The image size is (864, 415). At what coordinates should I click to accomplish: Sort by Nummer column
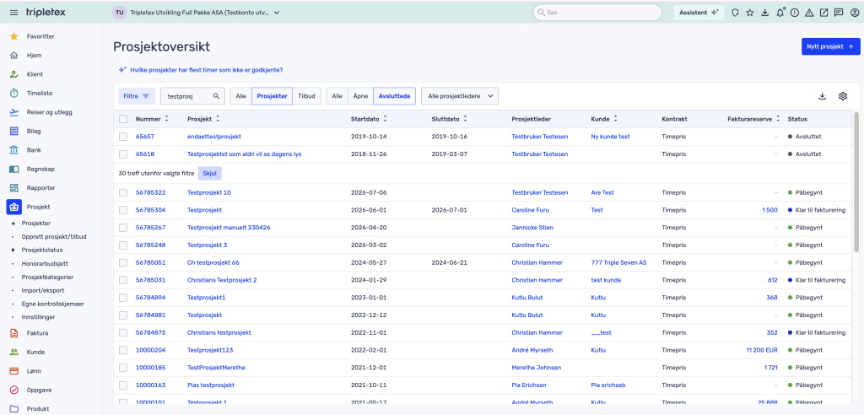click(166, 119)
